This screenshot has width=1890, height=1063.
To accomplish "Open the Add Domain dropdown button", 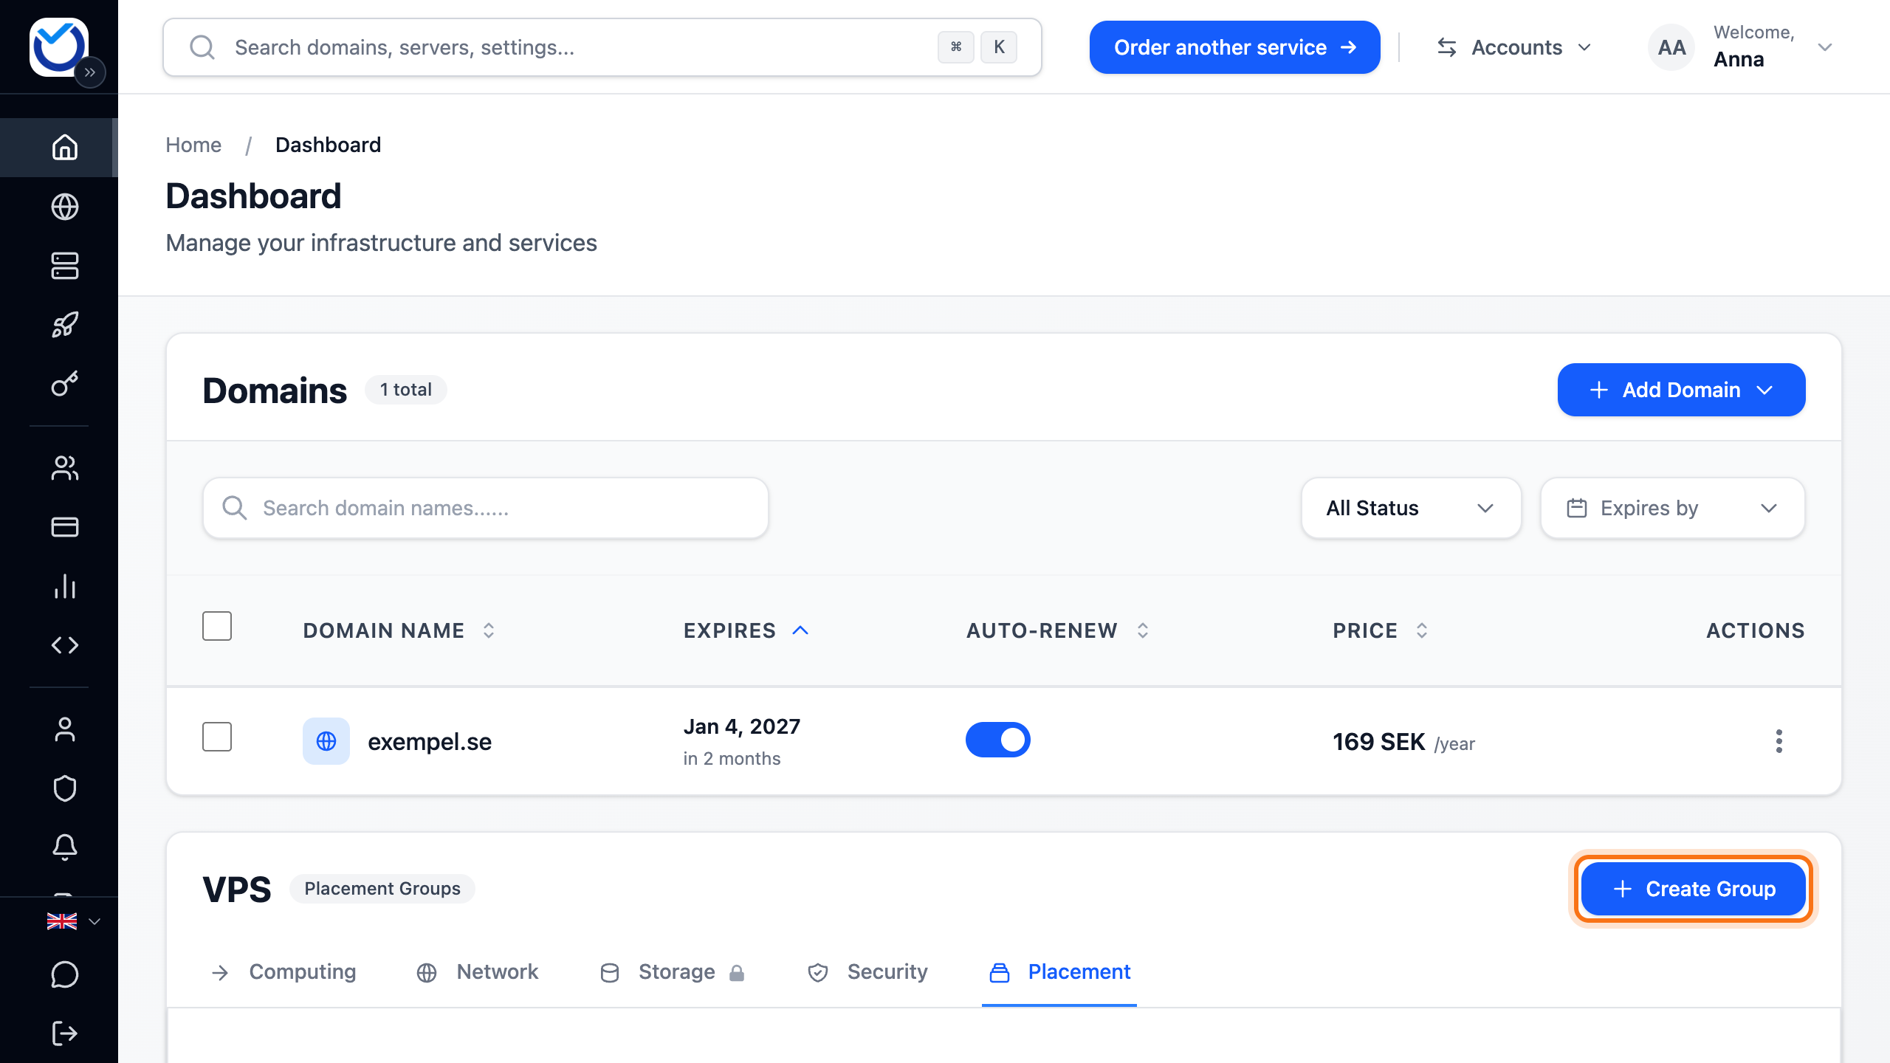I will (x=1681, y=390).
